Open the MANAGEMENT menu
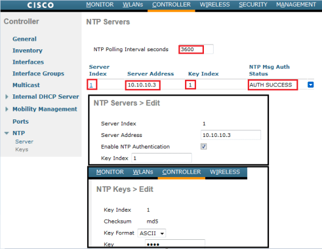Viewport: 322px width, 249px height. [x=296, y=4]
